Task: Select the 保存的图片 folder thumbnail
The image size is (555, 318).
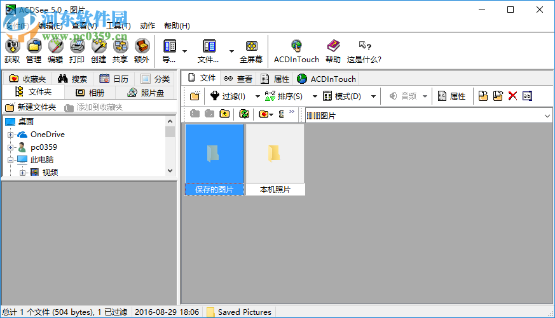Action: point(214,159)
